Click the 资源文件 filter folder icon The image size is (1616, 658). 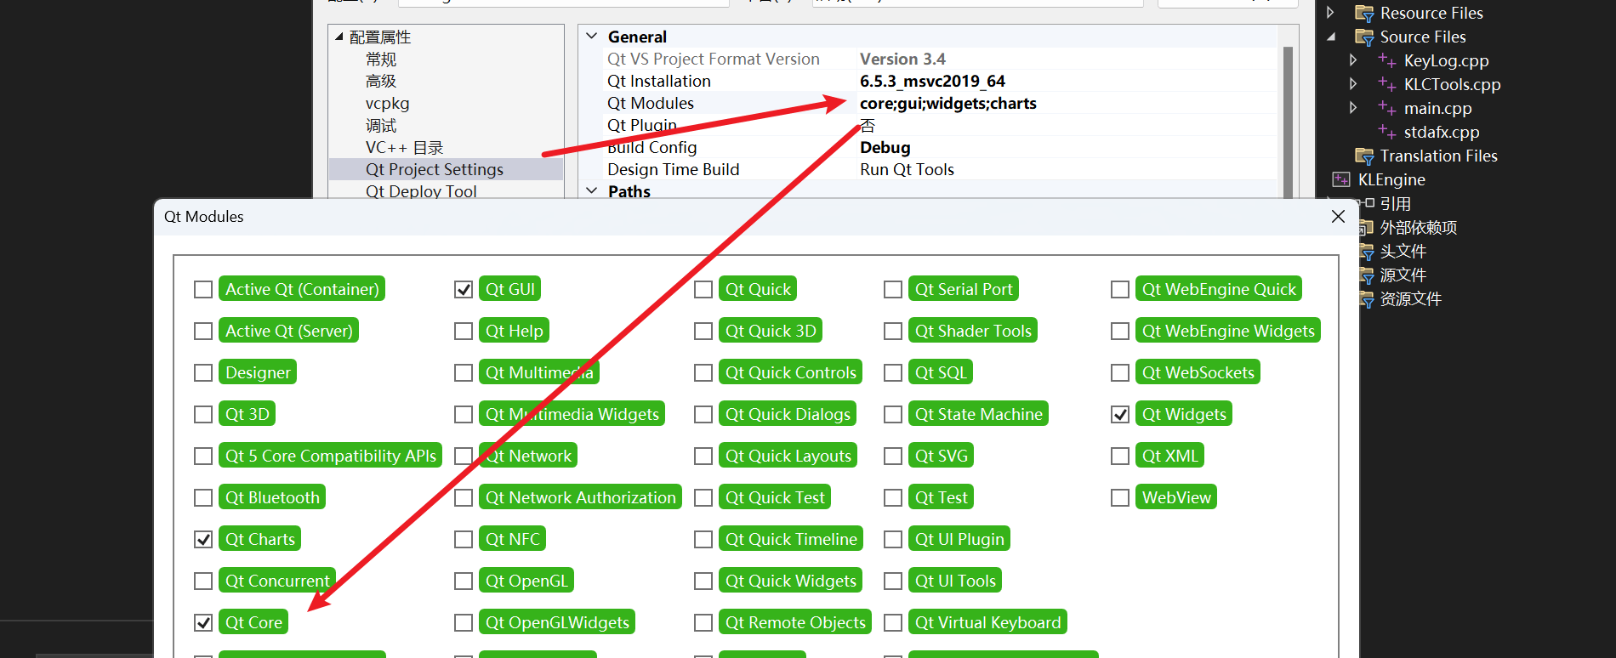(x=1367, y=299)
